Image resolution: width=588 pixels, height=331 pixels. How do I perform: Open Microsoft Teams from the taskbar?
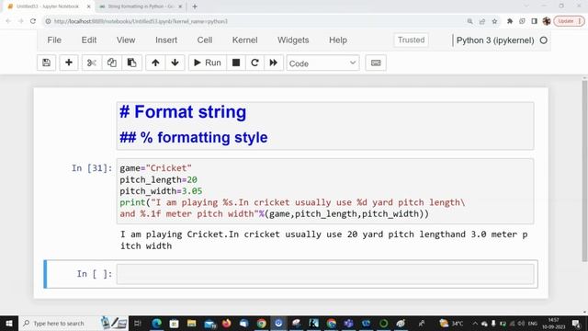tap(349, 323)
